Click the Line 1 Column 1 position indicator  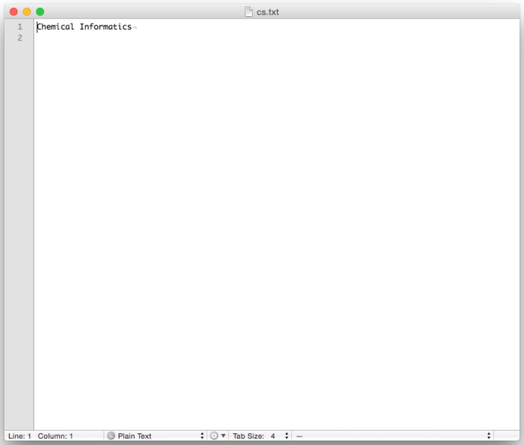(41, 436)
